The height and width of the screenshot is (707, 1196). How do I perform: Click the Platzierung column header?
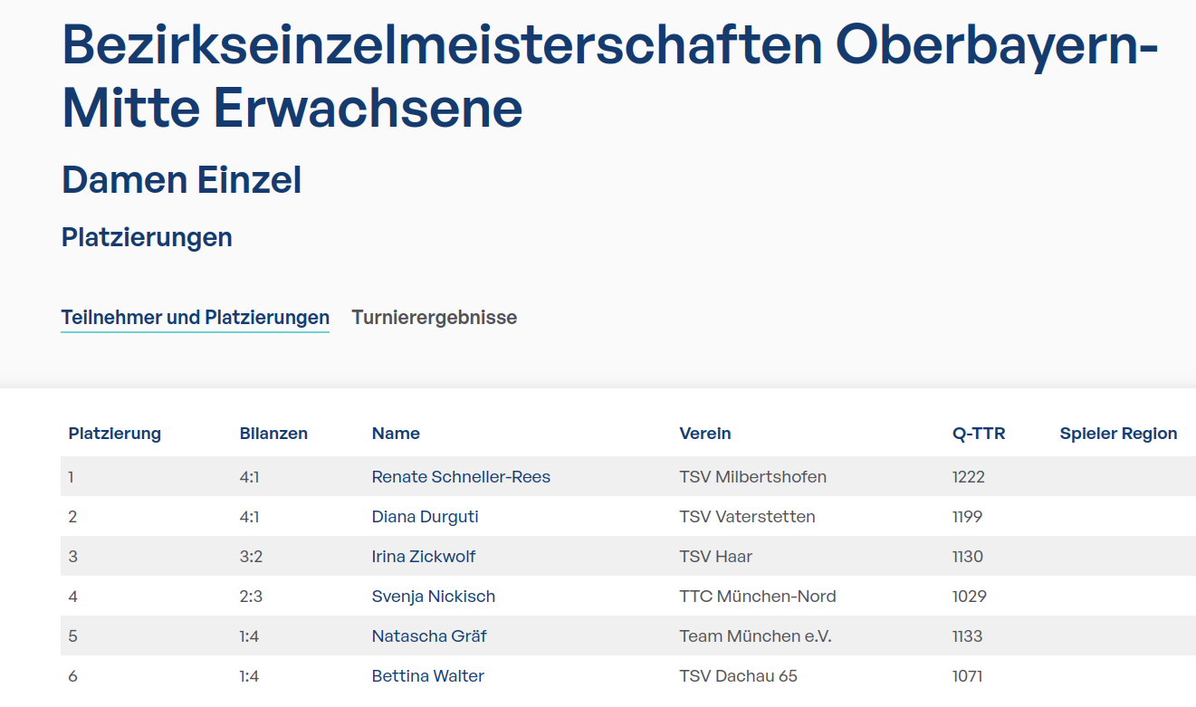pos(114,434)
